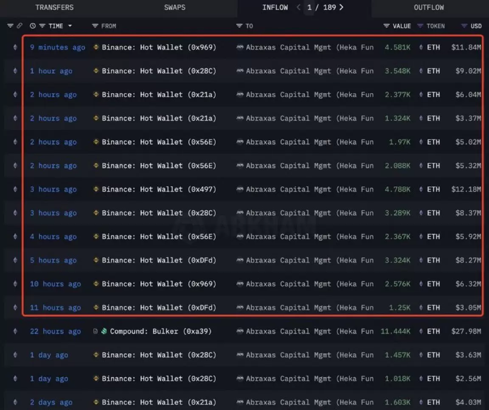Open the VALUE column filter
Image resolution: width=489 pixels, height=410 pixels.
pos(386,26)
